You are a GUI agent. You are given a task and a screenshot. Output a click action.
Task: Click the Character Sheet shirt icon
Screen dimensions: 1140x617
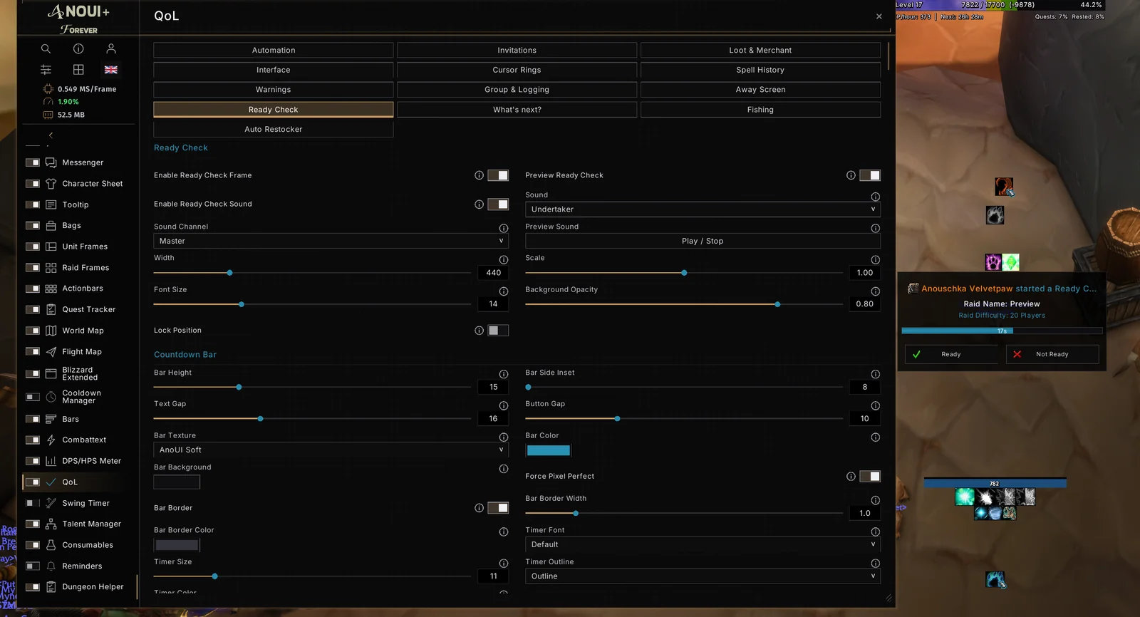(51, 184)
